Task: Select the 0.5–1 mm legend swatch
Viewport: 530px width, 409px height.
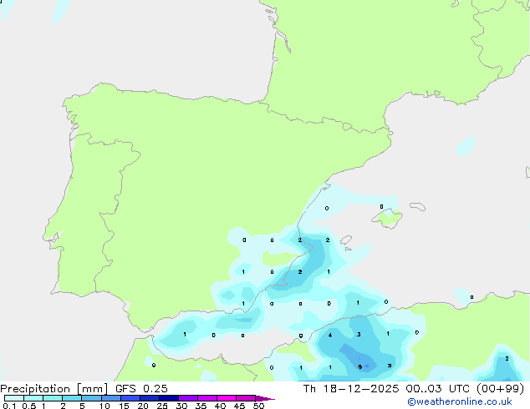Action: pyautogui.click(x=33, y=398)
